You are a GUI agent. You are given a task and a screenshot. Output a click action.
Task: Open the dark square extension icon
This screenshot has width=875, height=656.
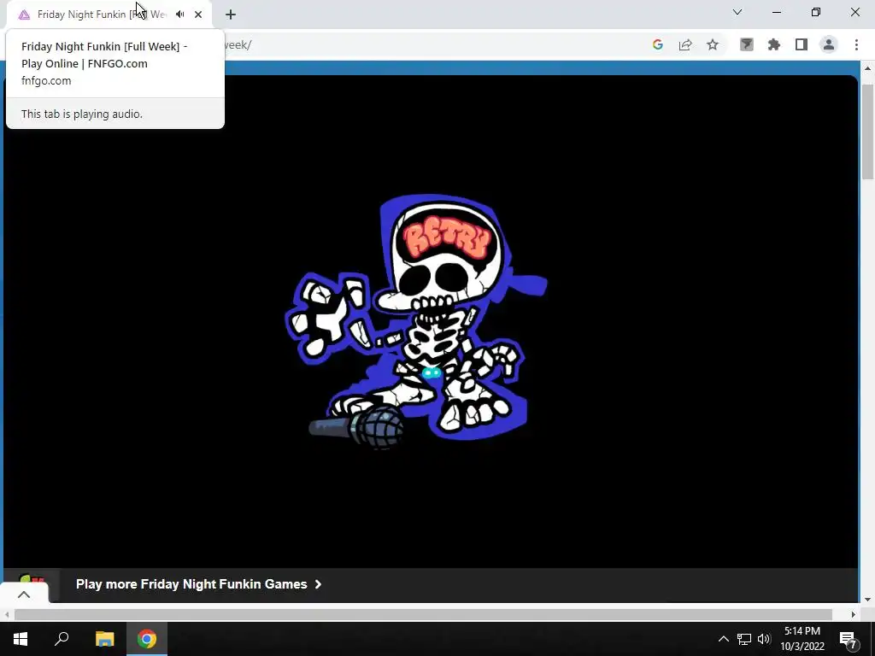click(747, 44)
